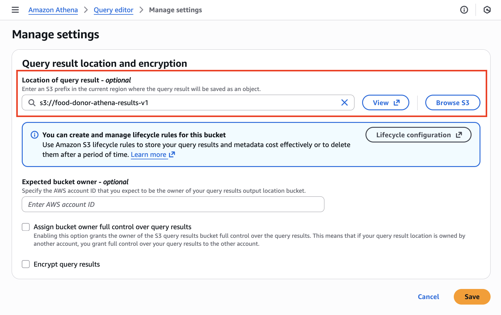The width and height of the screenshot is (501, 315).
Task: Enable Encrypt query results checkbox
Action: pyautogui.click(x=26, y=264)
